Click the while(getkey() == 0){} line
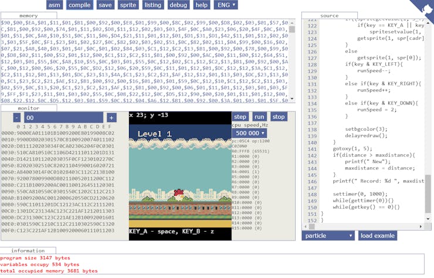434x278 pixels. (366, 207)
